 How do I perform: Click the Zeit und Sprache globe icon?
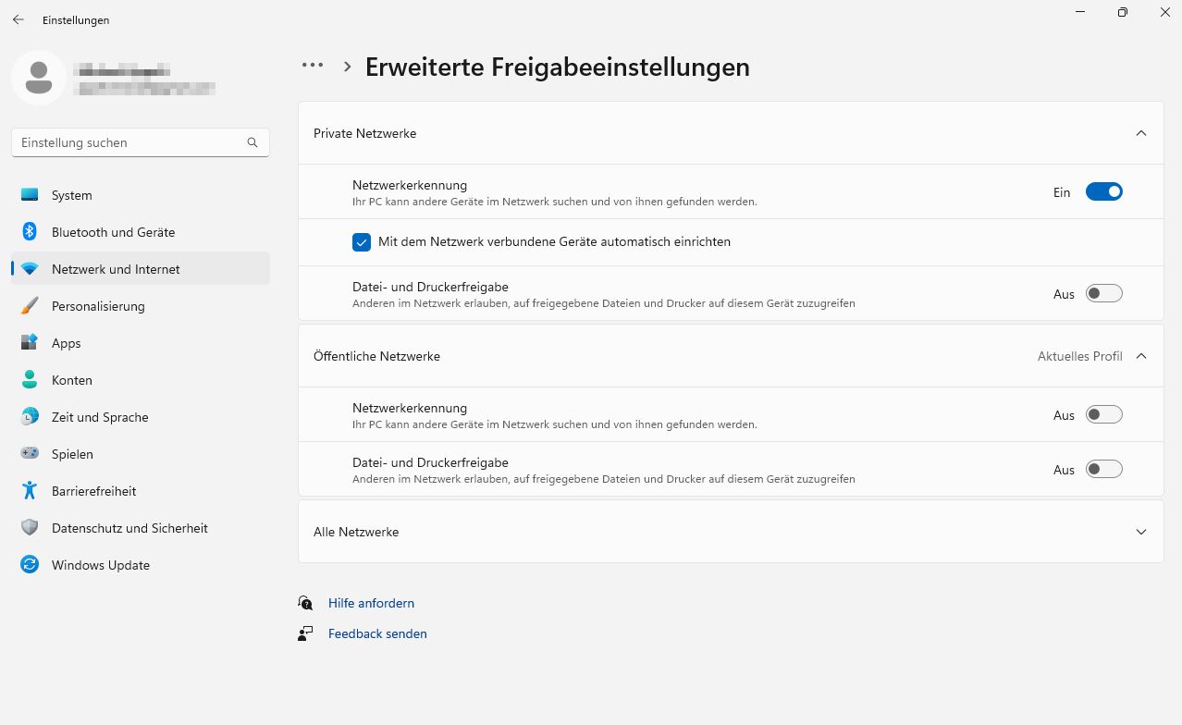tap(30, 417)
